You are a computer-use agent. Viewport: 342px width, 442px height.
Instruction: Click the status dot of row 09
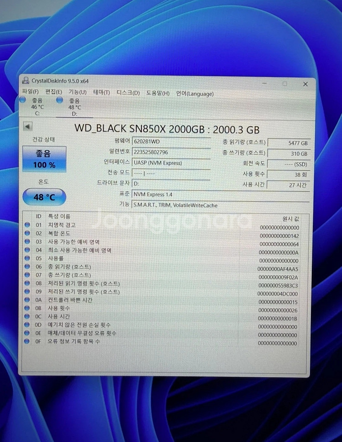(27, 291)
